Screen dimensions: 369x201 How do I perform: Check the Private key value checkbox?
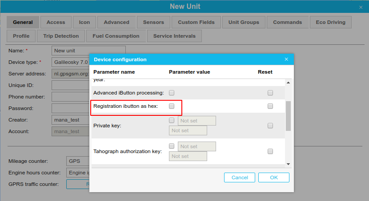pos(172,120)
